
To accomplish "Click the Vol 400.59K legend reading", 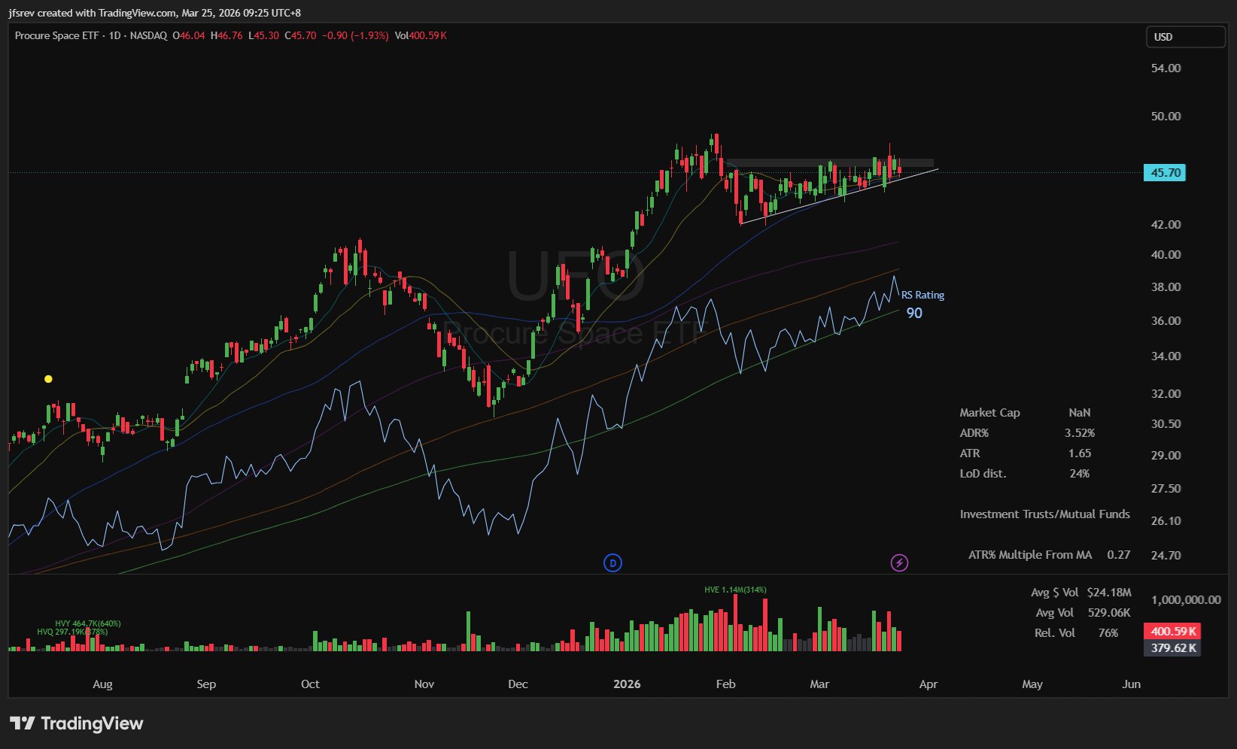I will (421, 35).
